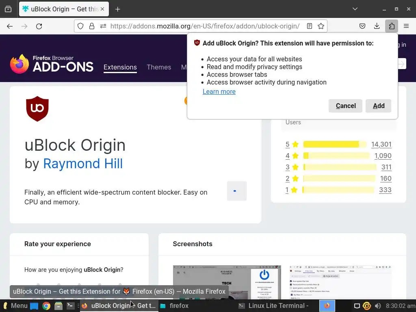Screen dimensions: 416x312
Task: Click the forward navigation arrow
Action: point(24,26)
